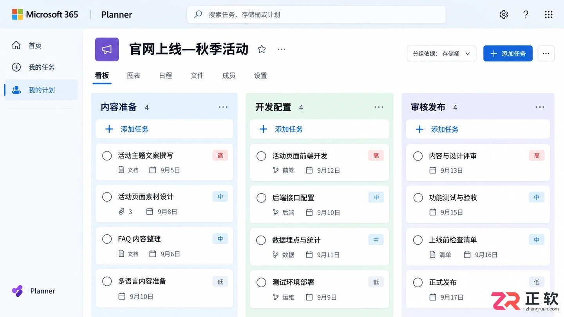Open more options beside the plan title
Screen dimensions: 564x317
(282, 49)
